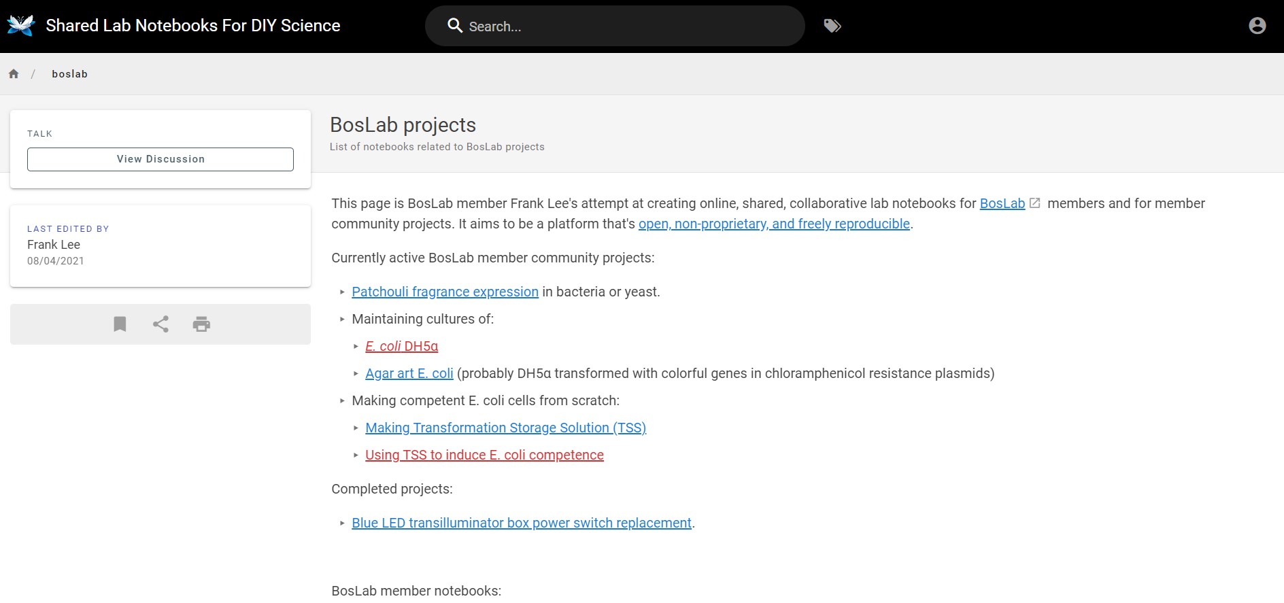Select the boslab breadcrumb item
The width and height of the screenshot is (1284, 603).
pyautogui.click(x=69, y=74)
